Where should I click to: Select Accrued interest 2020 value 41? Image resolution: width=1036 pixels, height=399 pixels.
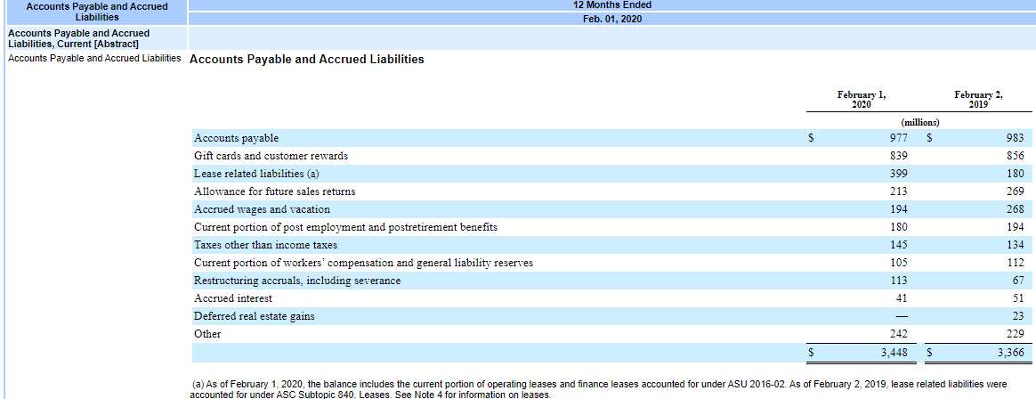[902, 298]
